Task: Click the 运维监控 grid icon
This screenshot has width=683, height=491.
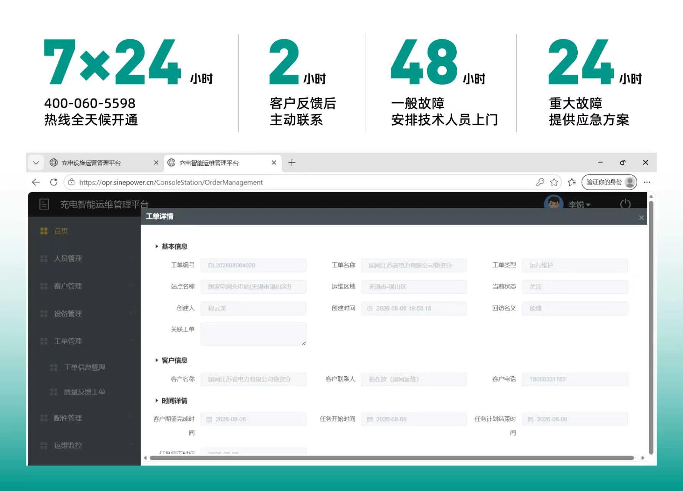Action: [x=44, y=445]
